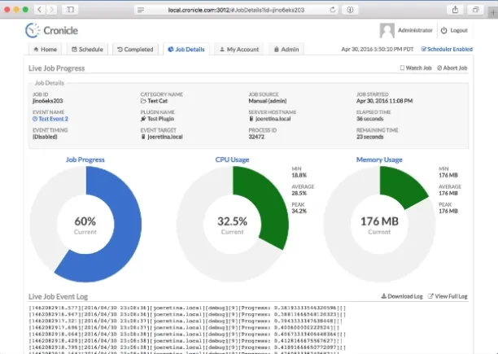Click the reader view icon in address bar
This screenshot has height=354, width=498.
[141, 10]
